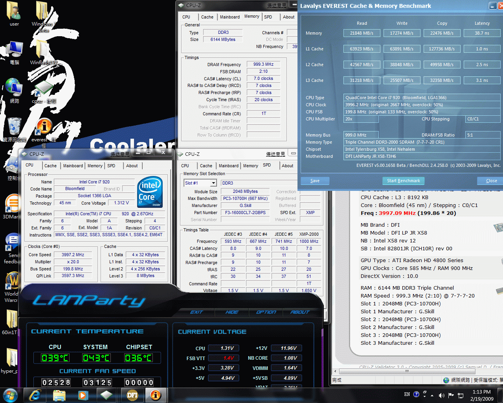The width and height of the screenshot is (503, 403).
Task: Click the network icon in the system tray
Action: point(461,395)
